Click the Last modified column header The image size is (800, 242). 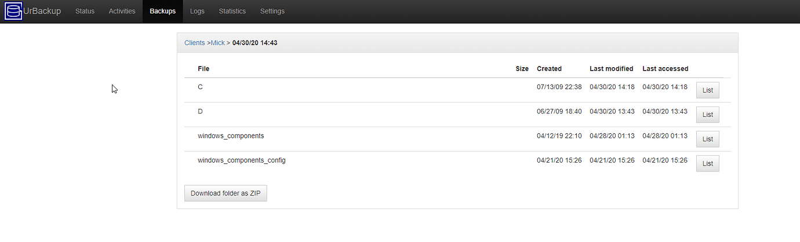click(612, 68)
